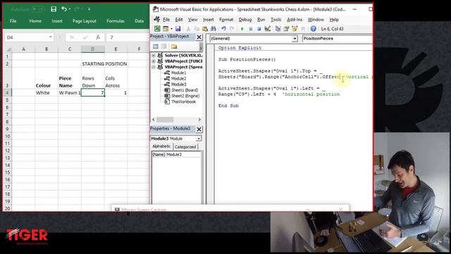Select Excel cell containing W Pawn 1
This screenshot has width=451, height=254.
click(x=70, y=92)
